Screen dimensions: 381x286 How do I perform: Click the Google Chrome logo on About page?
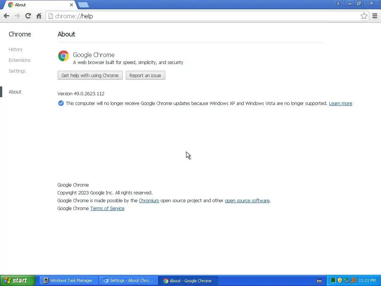(x=63, y=56)
